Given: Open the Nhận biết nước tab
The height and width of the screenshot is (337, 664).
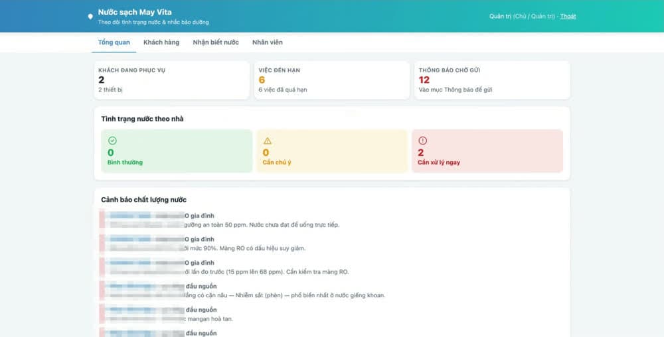Looking at the screenshot, I should (216, 42).
